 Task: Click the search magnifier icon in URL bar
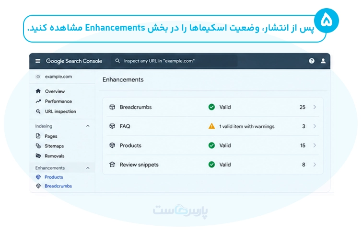(117, 61)
